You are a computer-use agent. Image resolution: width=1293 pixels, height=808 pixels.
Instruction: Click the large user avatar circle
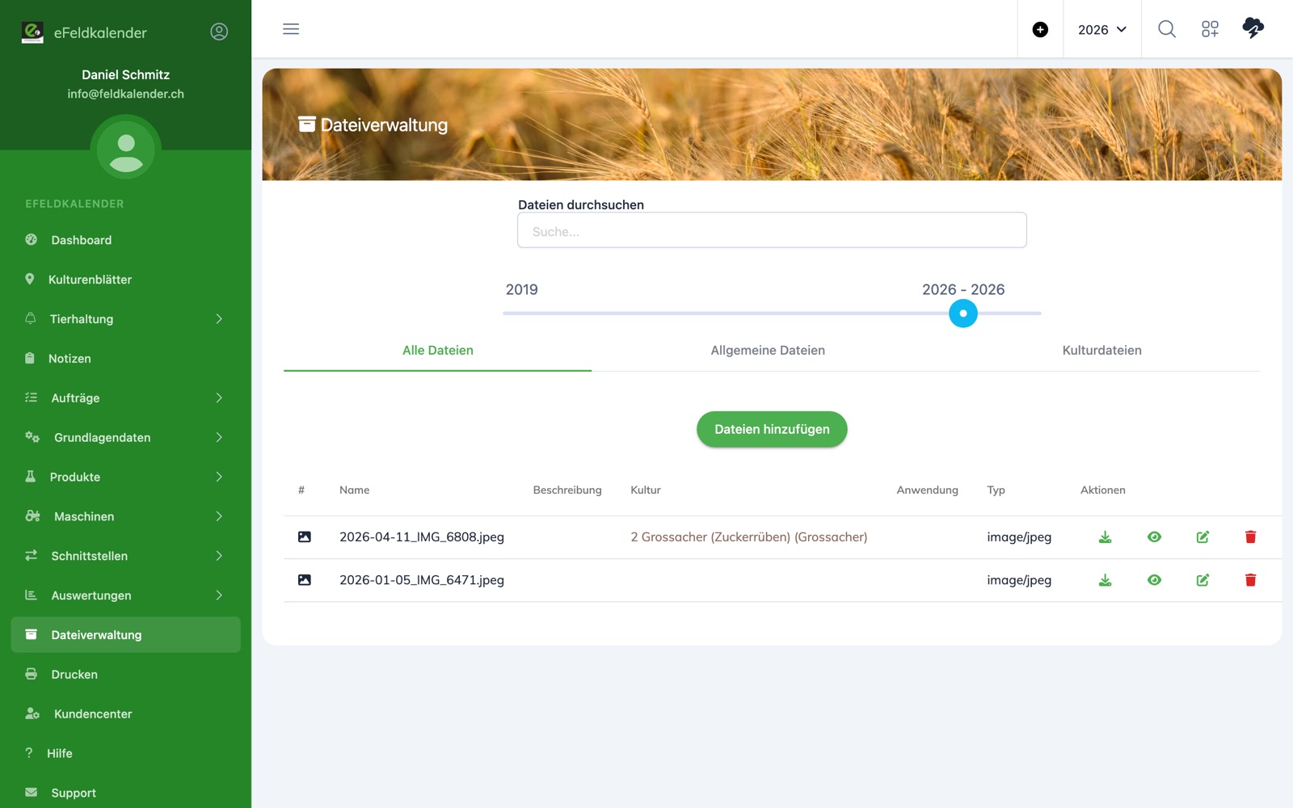(126, 150)
